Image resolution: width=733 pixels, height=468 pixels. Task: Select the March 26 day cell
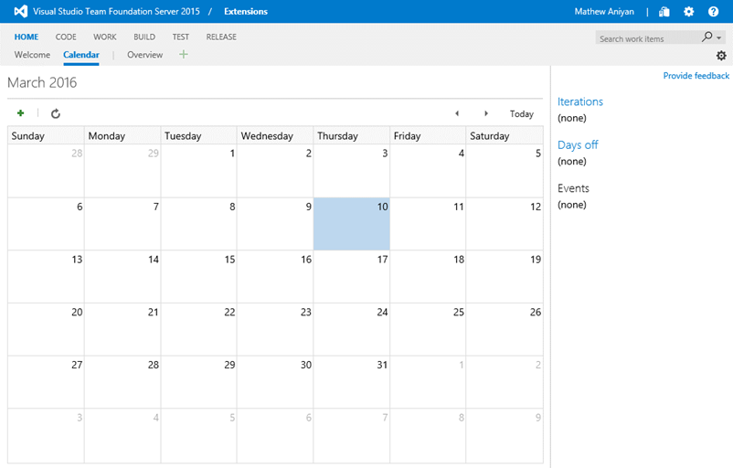(x=505, y=329)
